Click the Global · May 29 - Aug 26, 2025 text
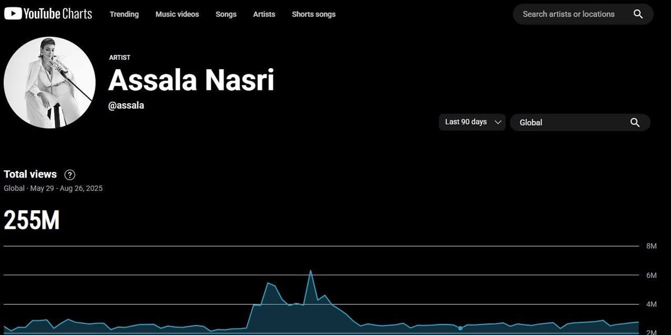The image size is (671, 335). 53,188
